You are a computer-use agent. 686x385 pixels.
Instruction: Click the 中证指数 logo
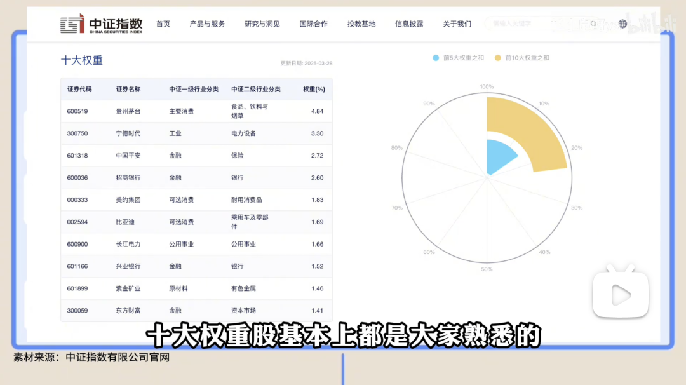point(102,24)
